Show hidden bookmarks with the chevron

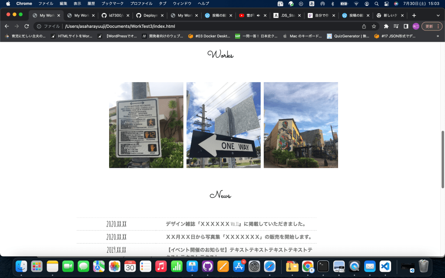pyautogui.click(x=438, y=36)
